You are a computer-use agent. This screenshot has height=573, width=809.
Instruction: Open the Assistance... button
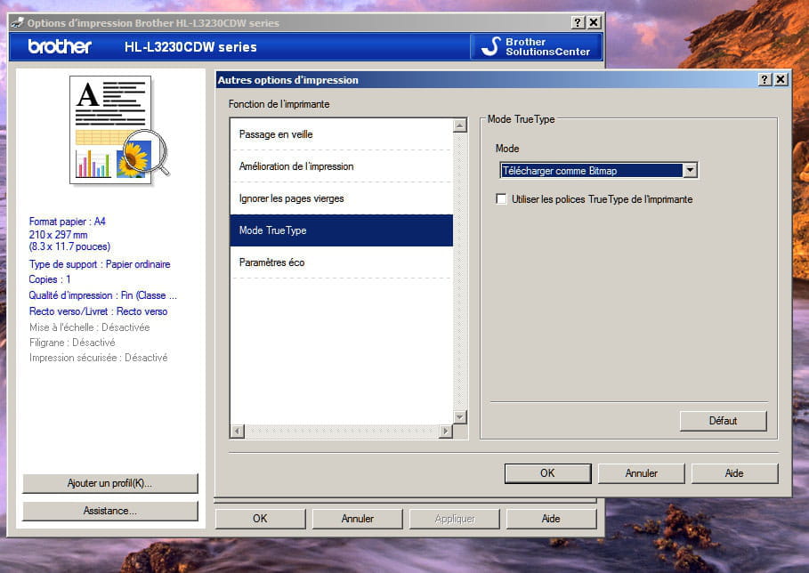tap(109, 511)
